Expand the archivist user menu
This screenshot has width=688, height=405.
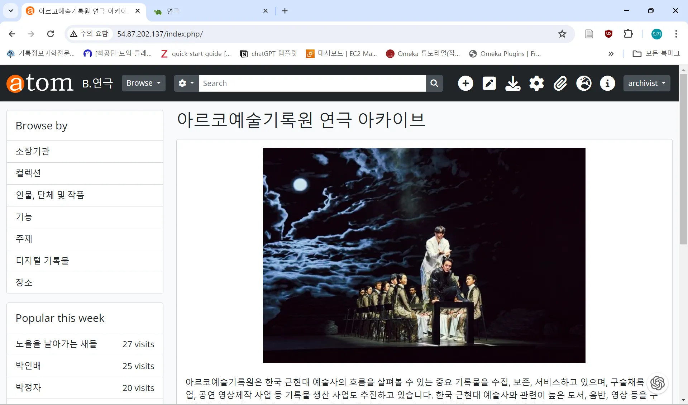pos(646,83)
